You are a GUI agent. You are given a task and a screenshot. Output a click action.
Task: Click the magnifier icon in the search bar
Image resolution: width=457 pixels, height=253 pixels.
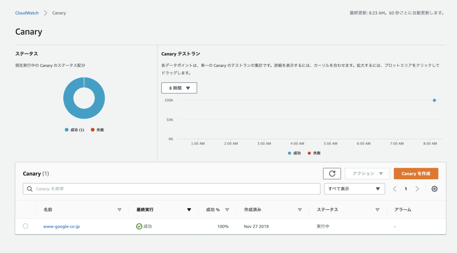click(29, 188)
